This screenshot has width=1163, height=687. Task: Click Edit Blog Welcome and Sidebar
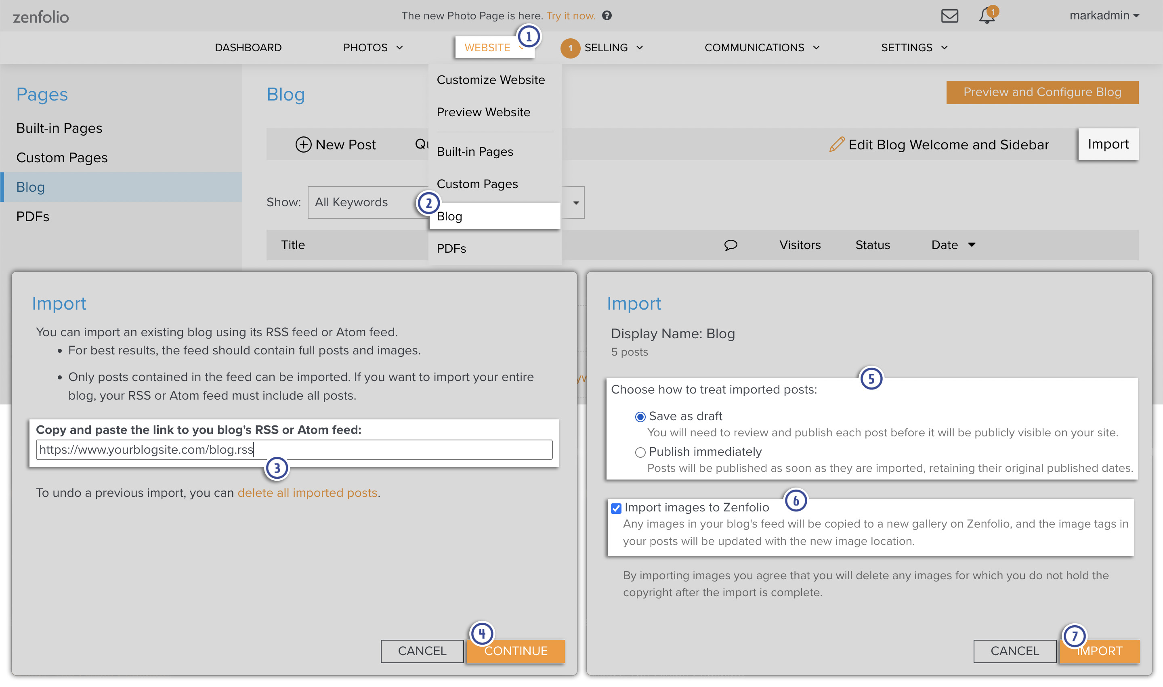948,145
